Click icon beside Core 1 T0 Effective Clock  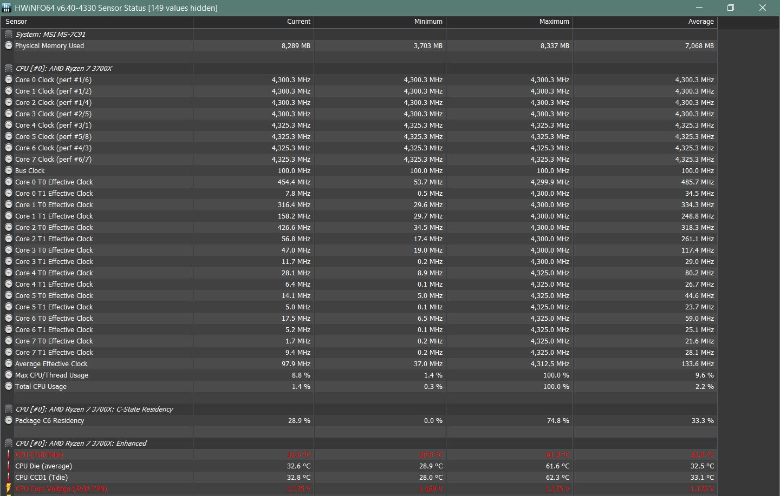pyautogui.click(x=8, y=204)
